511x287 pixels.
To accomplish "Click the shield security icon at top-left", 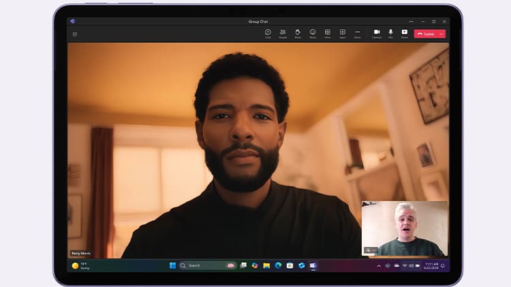I will [x=74, y=34].
